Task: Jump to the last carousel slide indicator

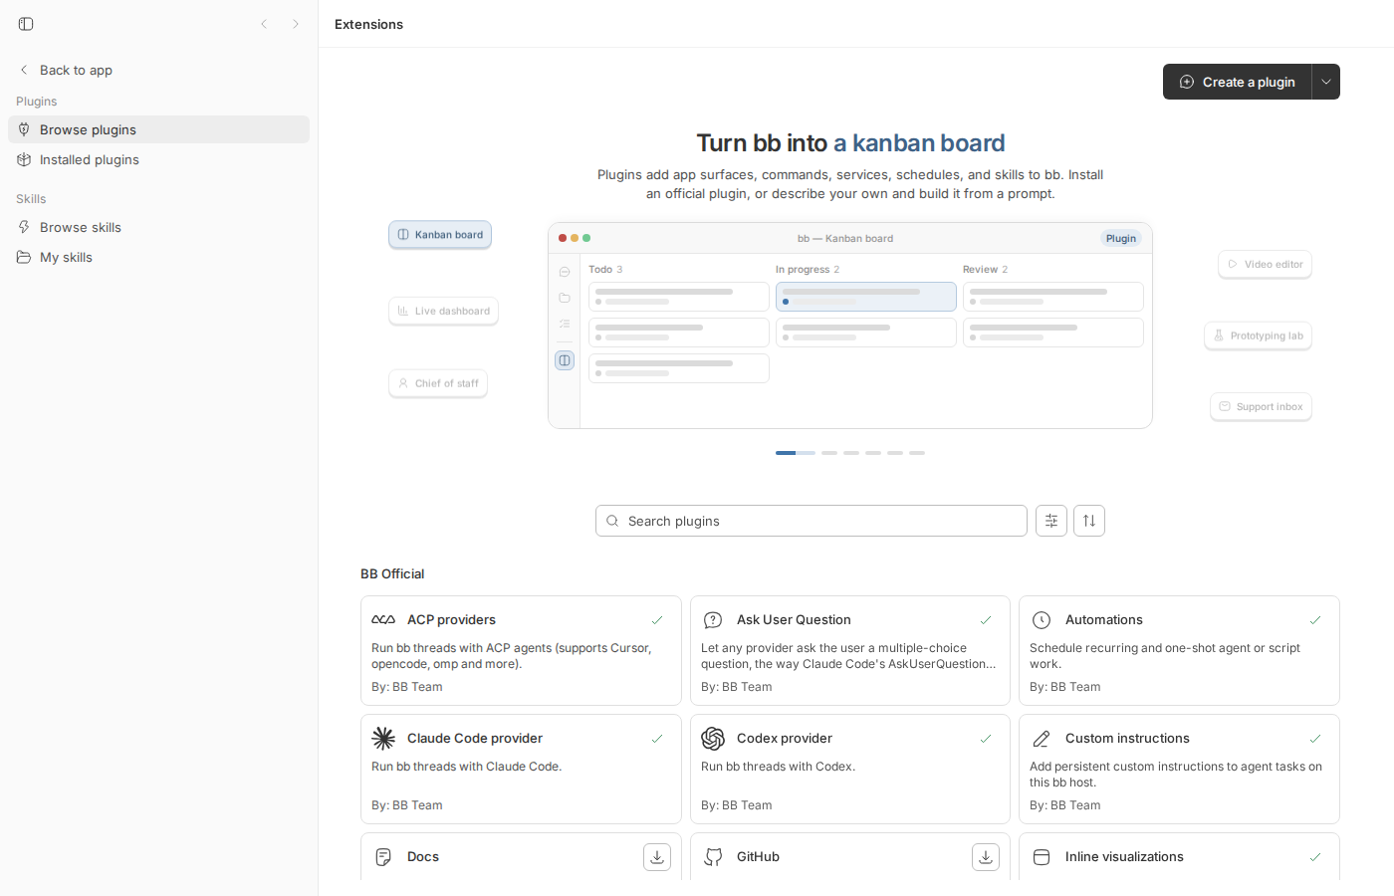Action: [917, 453]
